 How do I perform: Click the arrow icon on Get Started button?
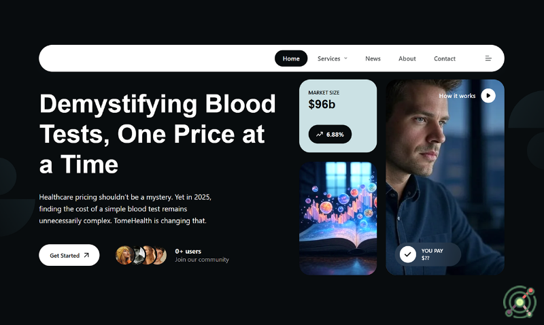[x=86, y=255]
